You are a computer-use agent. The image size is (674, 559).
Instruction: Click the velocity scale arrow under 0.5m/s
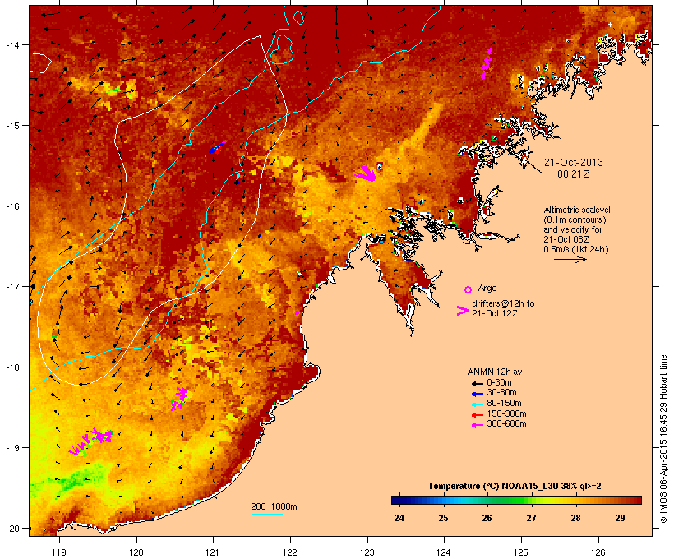pyautogui.click(x=570, y=259)
